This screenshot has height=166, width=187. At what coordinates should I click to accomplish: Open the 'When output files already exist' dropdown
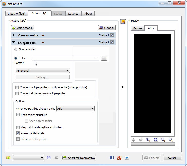[75, 108]
